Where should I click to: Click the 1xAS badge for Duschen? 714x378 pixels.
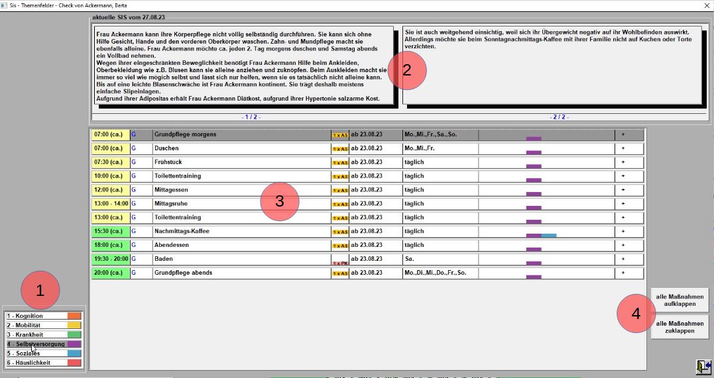click(339, 149)
